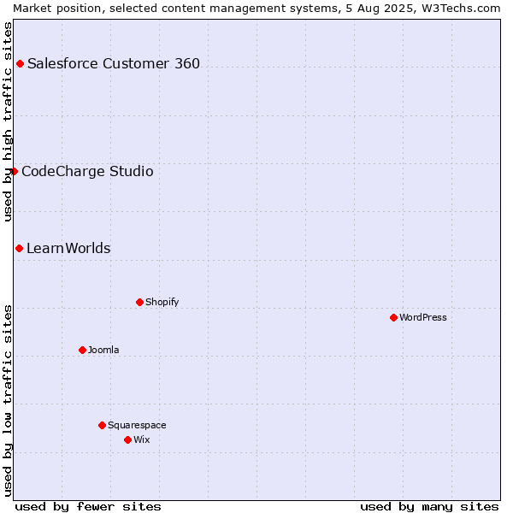This screenshot has height=513, width=513.
Task: Click the 'used by many sites' axis label
Action: [429, 507]
